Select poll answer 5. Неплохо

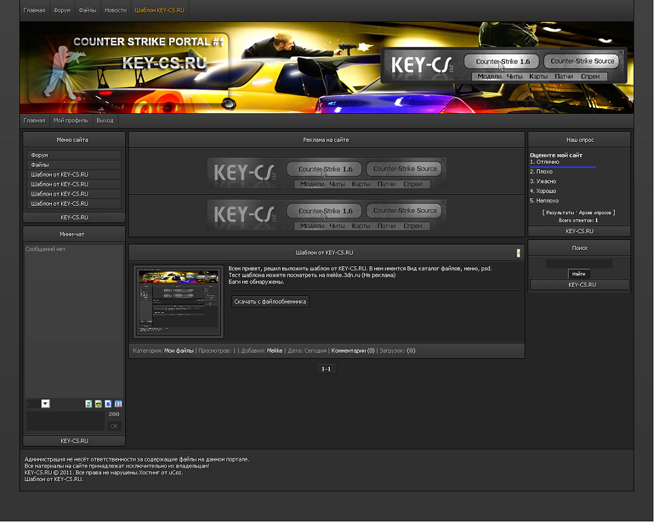544,201
